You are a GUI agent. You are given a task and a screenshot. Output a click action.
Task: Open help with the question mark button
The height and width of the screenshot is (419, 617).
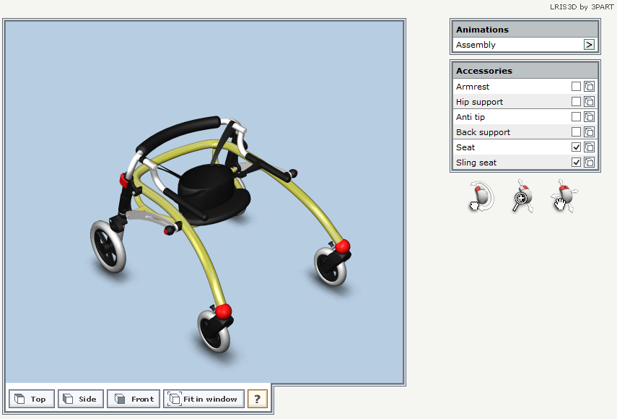[258, 399]
